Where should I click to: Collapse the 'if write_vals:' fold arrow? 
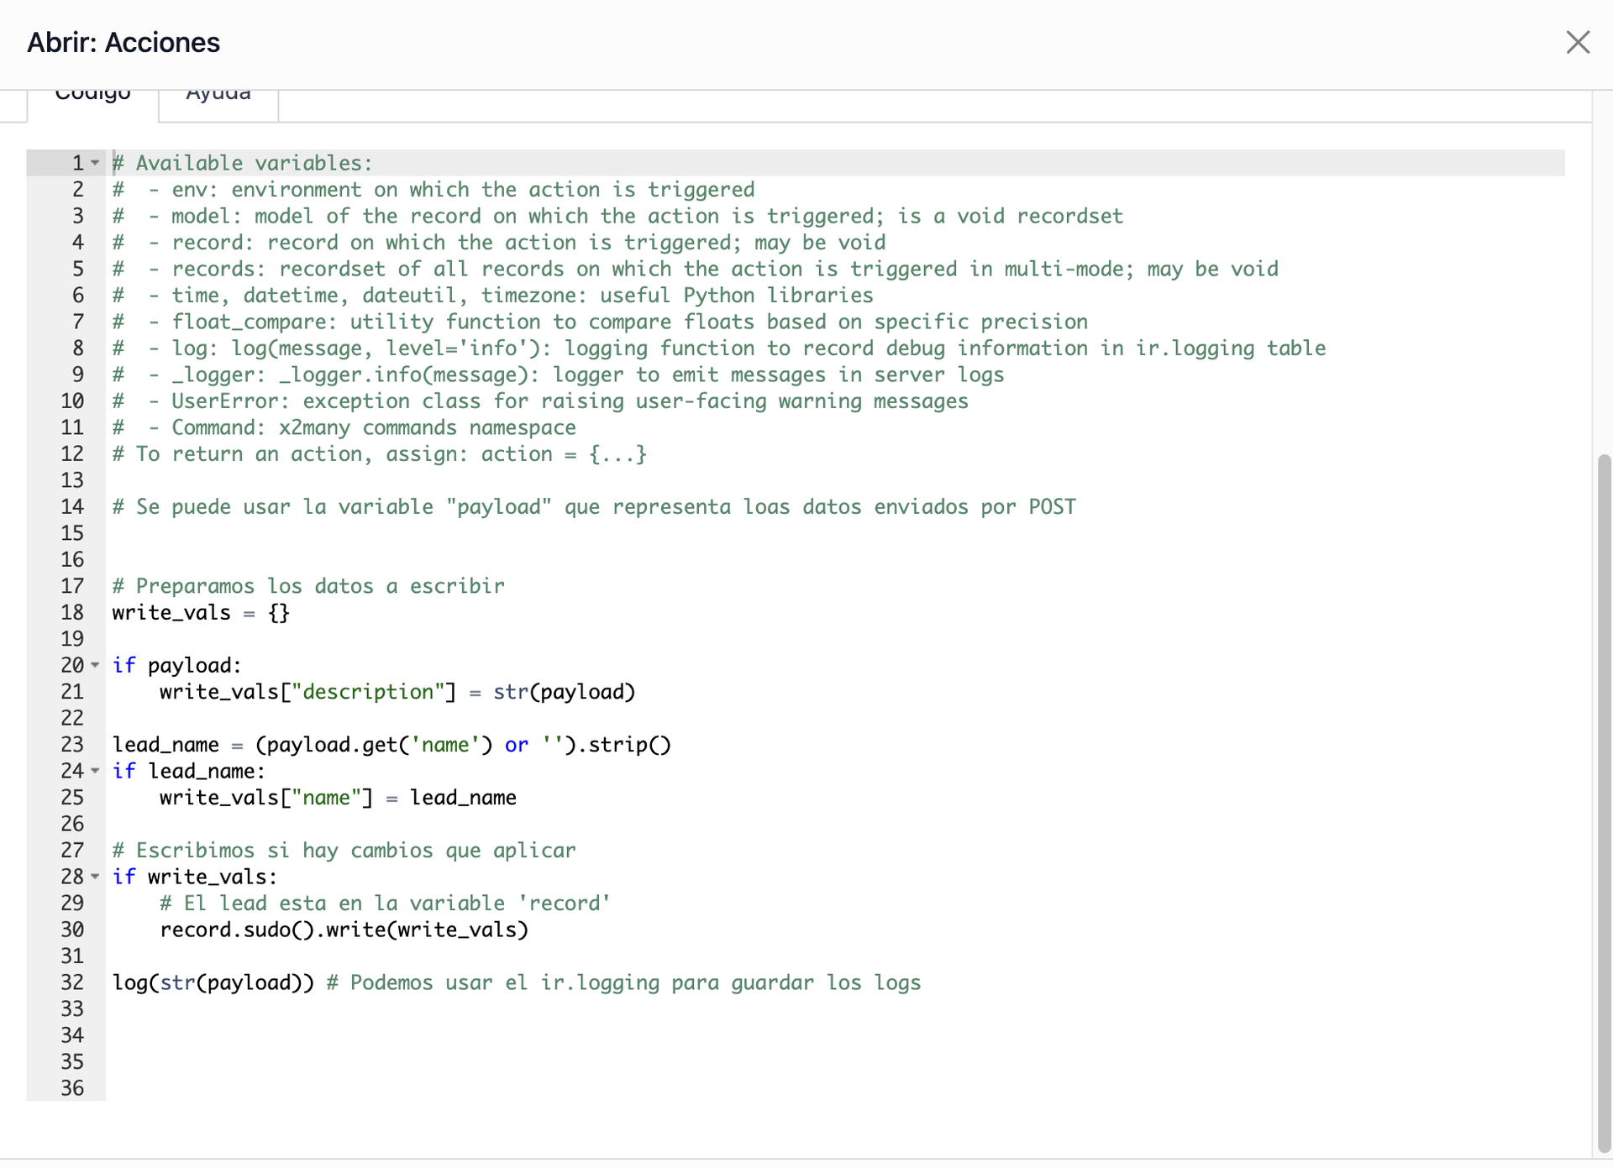coord(96,877)
